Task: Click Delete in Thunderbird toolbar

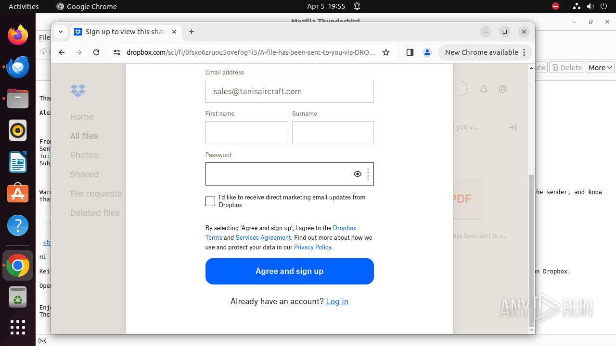Action: (x=567, y=68)
